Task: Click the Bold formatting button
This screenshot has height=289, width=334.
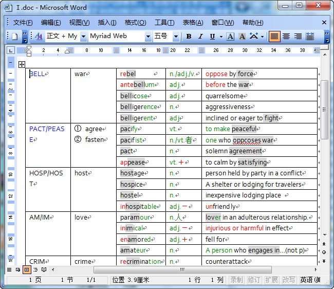Action: click(189, 37)
